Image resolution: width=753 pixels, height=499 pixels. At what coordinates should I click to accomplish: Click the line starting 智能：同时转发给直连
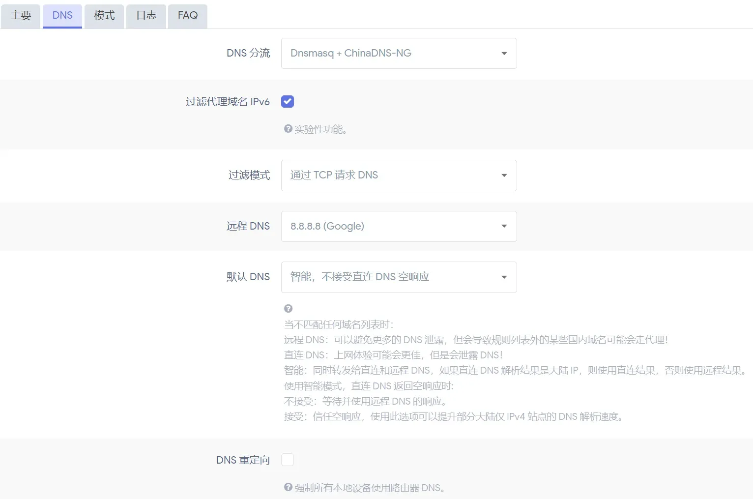tap(516, 370)
